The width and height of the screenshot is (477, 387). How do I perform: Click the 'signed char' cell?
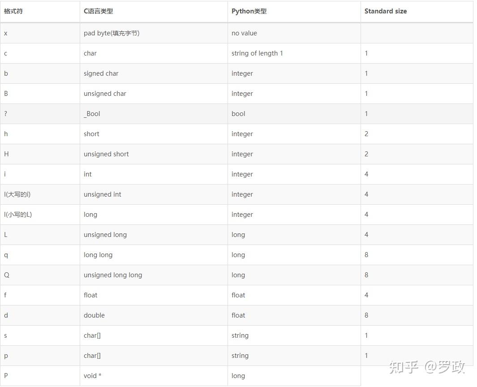pyautogui.click(x=101, y=73)
